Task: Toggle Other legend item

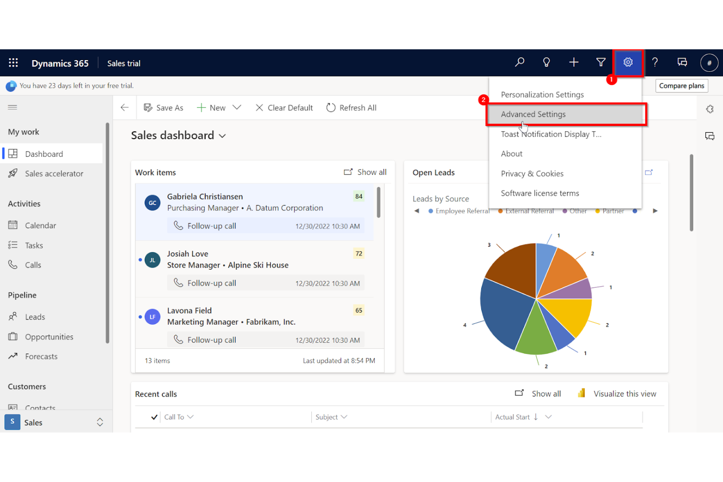Action: (574, 211)
